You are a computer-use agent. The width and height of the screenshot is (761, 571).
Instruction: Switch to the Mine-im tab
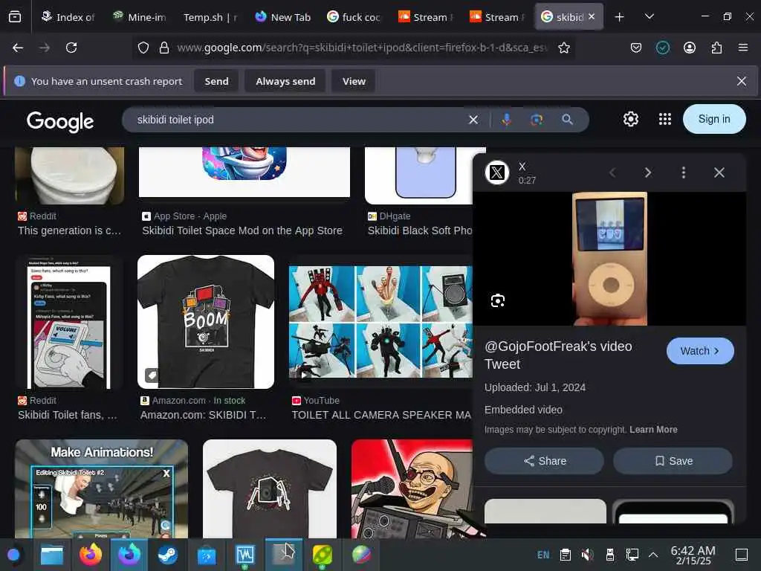139,17
